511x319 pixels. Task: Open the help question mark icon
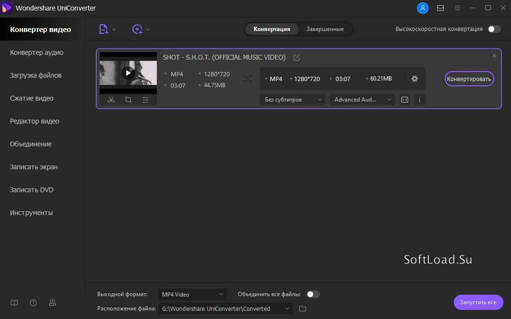pos(33,303)
